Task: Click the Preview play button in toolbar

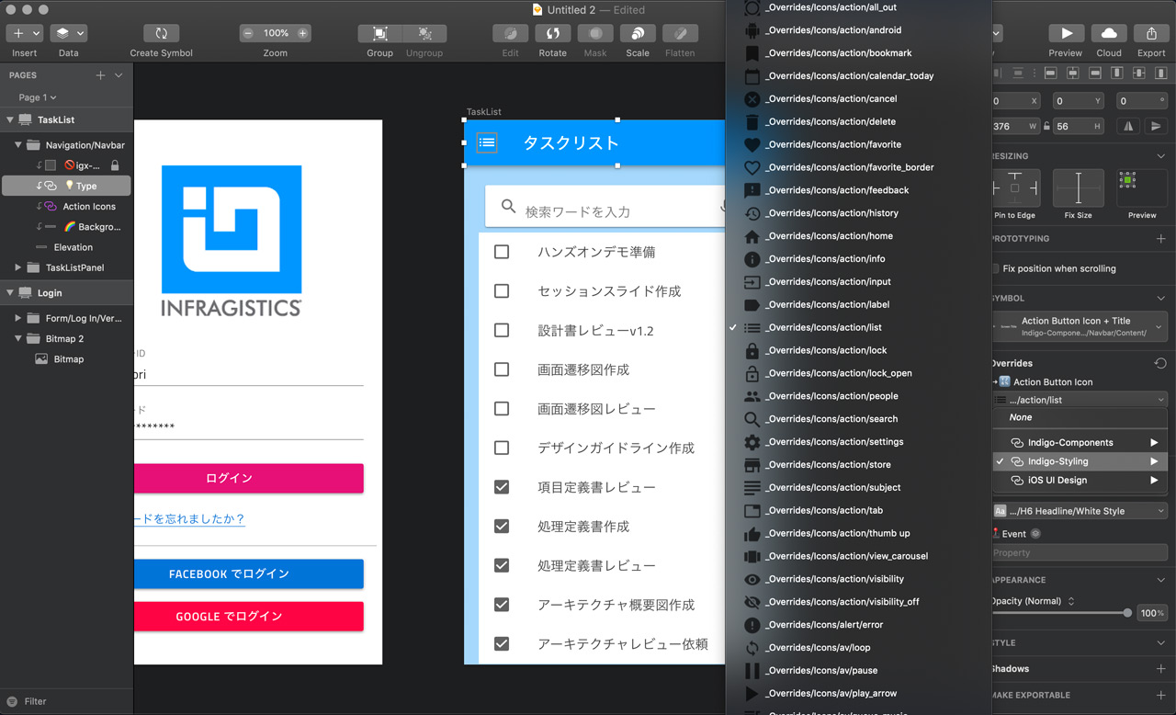Action: coord(1066,33)
